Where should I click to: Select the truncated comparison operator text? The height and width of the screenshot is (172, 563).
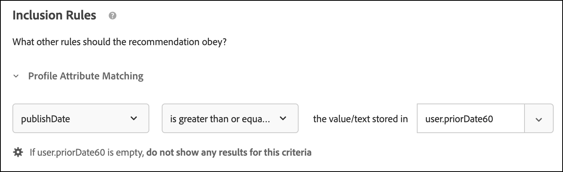[220, 119]
